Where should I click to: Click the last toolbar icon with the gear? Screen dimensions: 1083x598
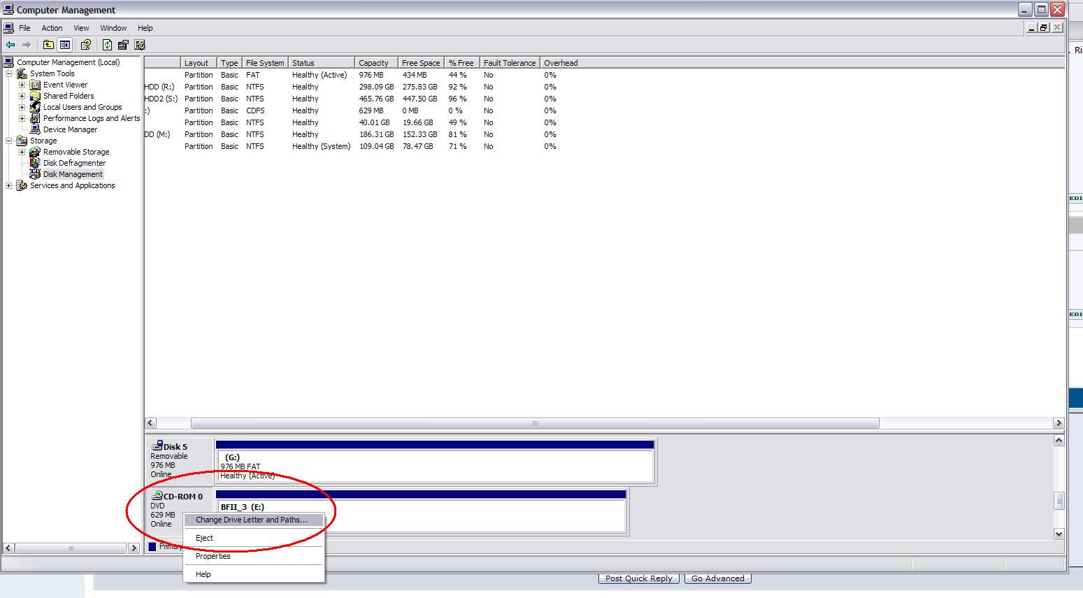pos(140,45)
